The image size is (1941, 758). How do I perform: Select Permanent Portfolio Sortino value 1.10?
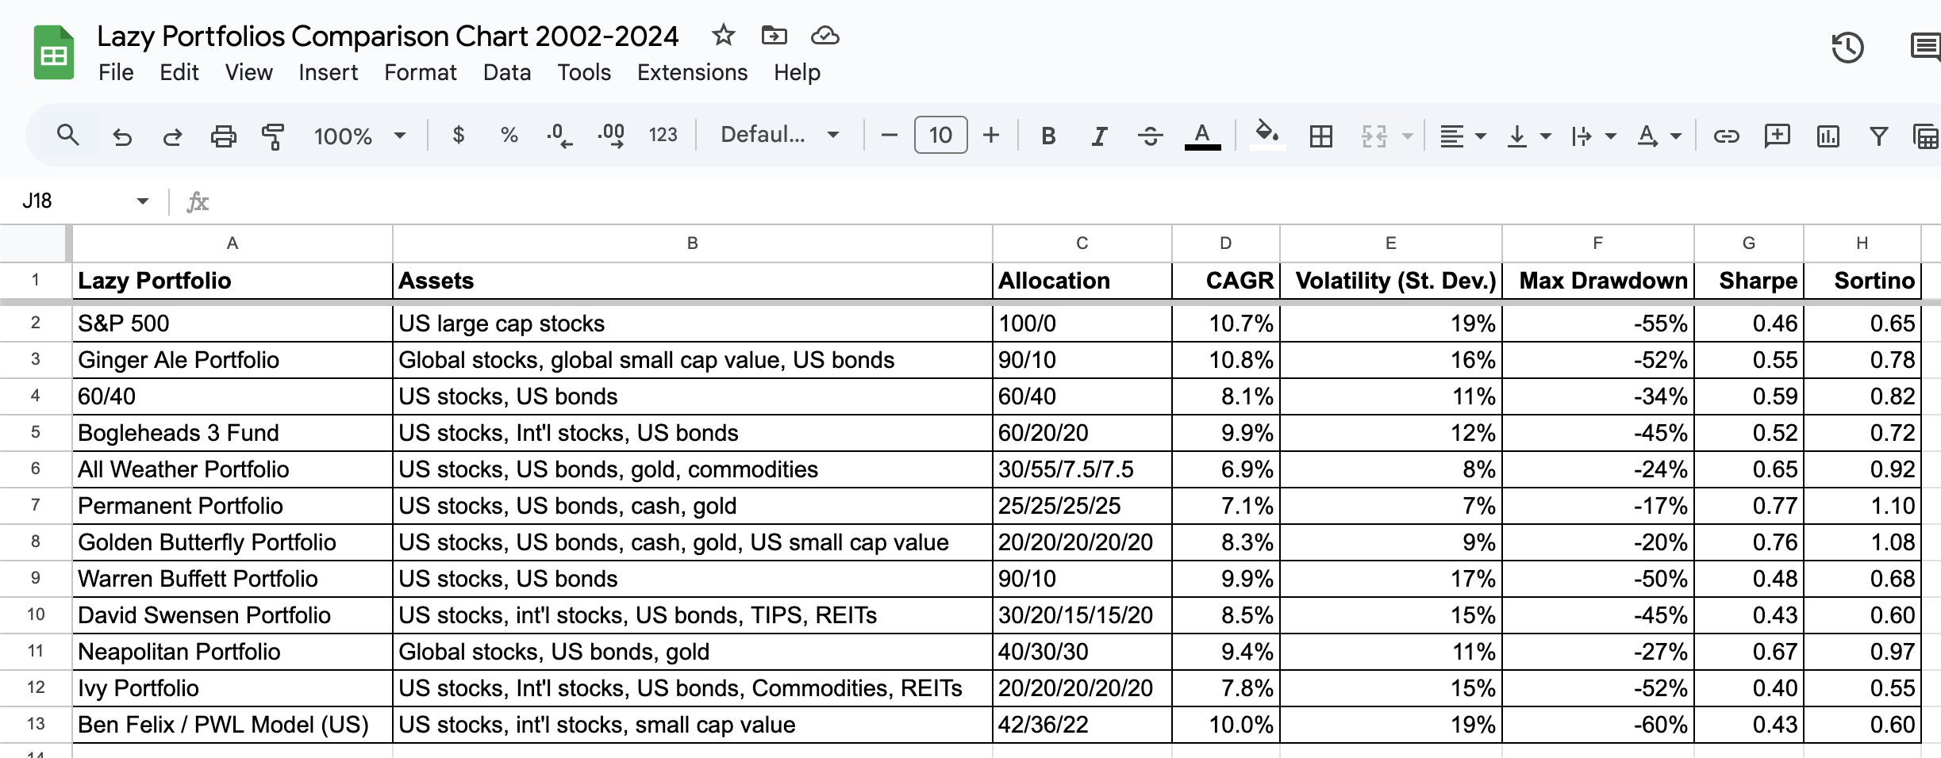(1862, 506)
